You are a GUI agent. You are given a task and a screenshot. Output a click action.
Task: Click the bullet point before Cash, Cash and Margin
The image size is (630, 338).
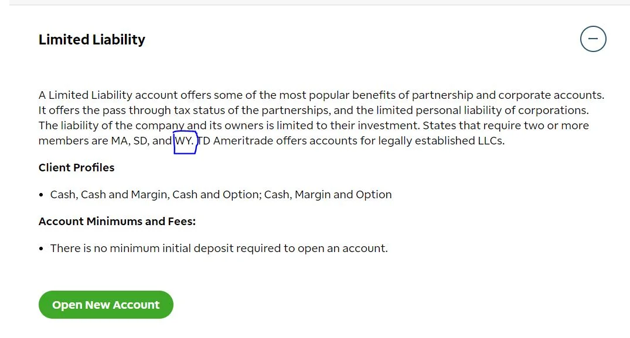41,195
